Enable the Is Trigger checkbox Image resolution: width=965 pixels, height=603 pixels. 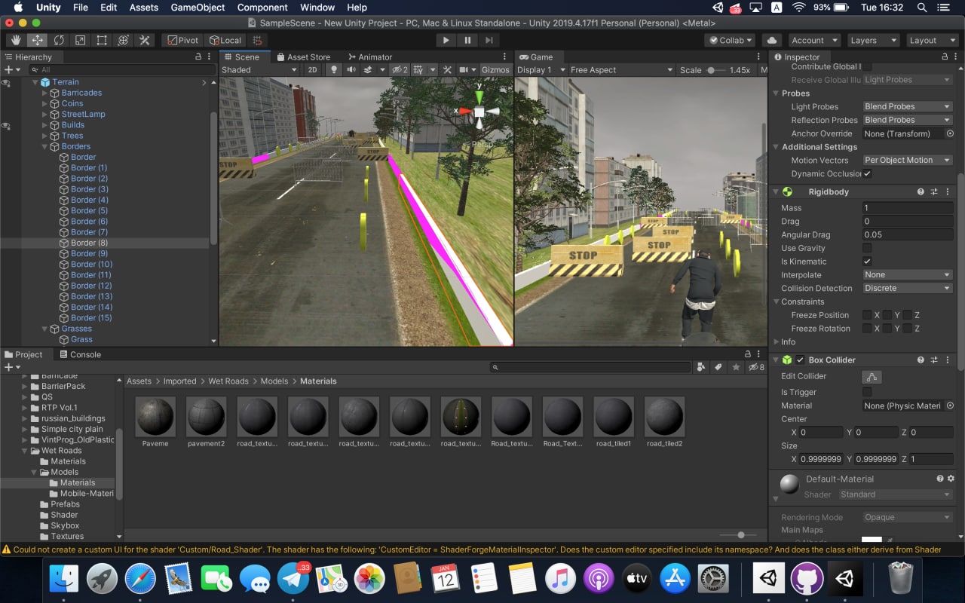tap(867, 392)
